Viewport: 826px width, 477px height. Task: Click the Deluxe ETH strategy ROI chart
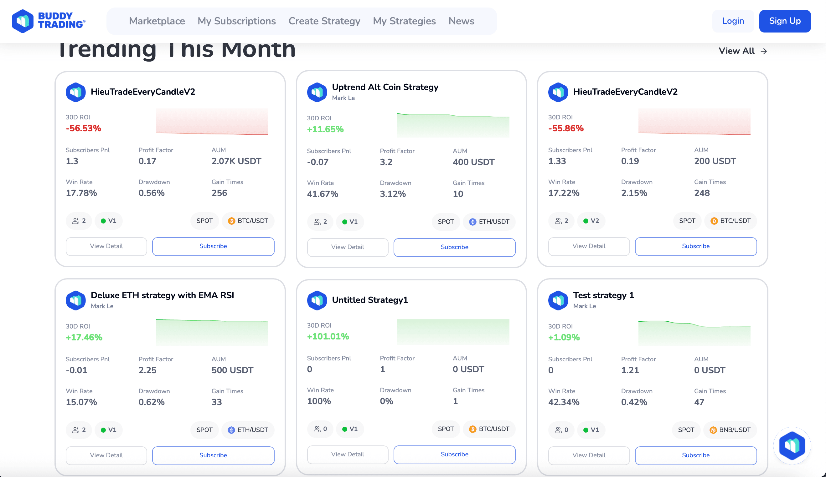click(212, 332)
